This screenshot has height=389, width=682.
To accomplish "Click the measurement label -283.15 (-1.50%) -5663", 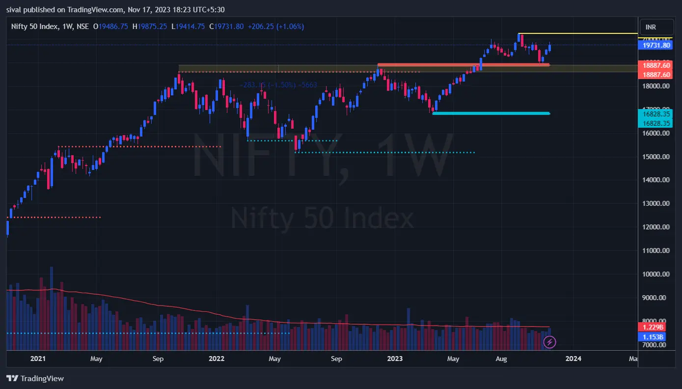I will point(278,85).
